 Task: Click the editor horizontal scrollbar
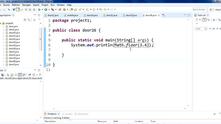pos(119,109)
